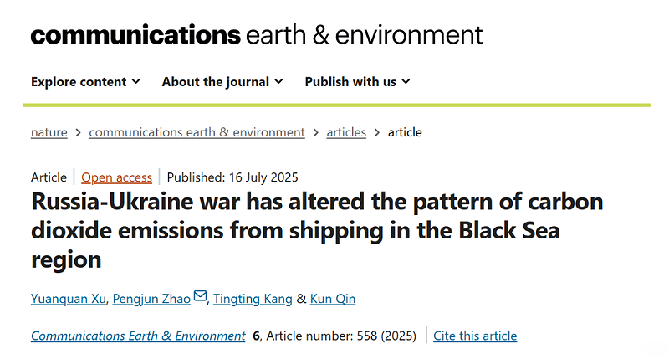Expand the Explore content menu

85,81
